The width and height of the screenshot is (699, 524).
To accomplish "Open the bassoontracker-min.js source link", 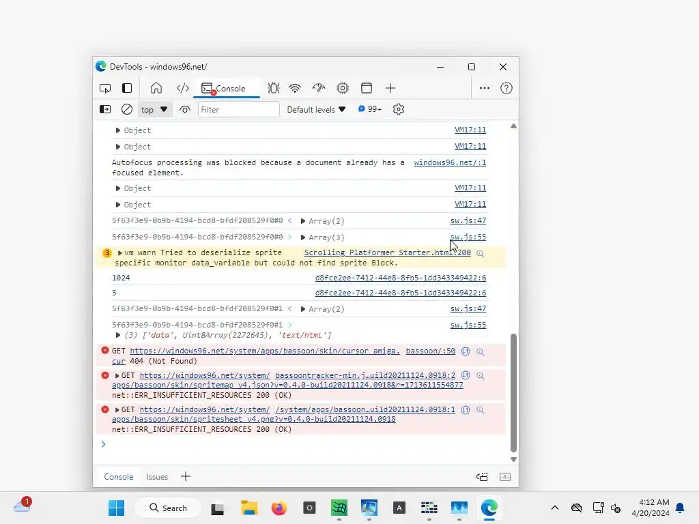I will pyautogui.click(x=365, y=376).
